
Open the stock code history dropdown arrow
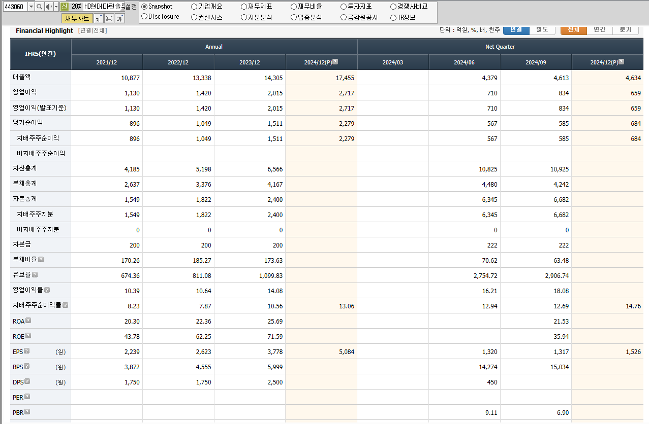(x=31, y=7)
